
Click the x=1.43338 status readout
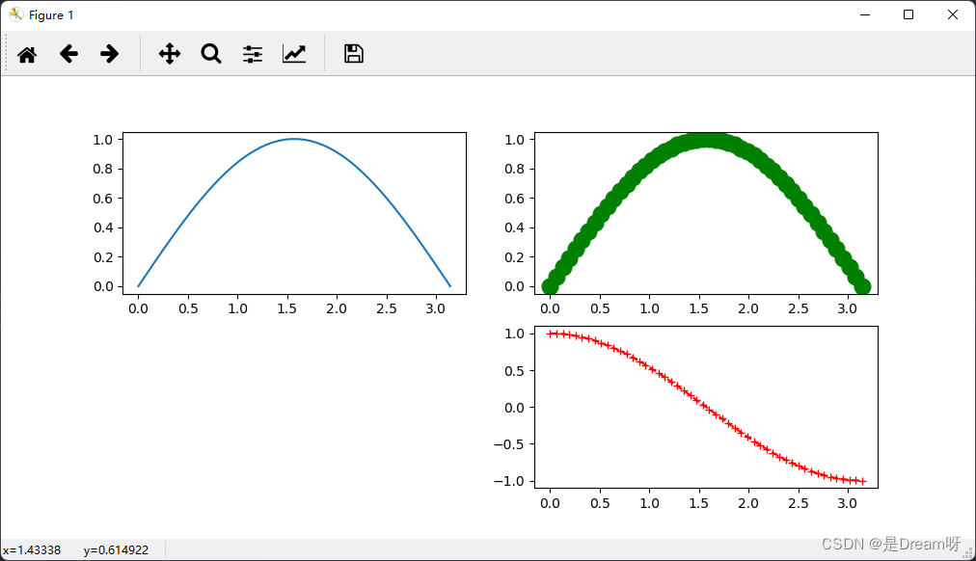[32, 550]
